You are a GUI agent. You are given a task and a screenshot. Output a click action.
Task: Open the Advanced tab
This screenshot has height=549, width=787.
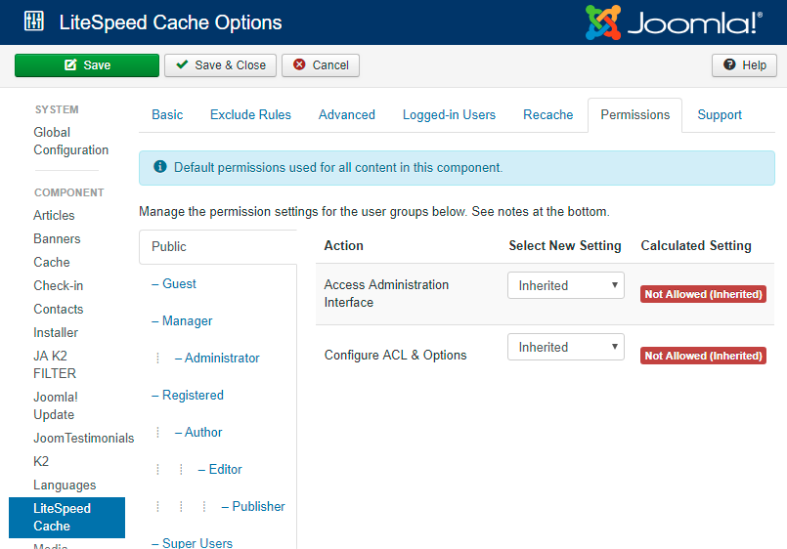pyautogui.click(x=347, y=115)
